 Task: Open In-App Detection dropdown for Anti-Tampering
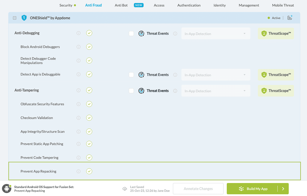tap(216, 91)
